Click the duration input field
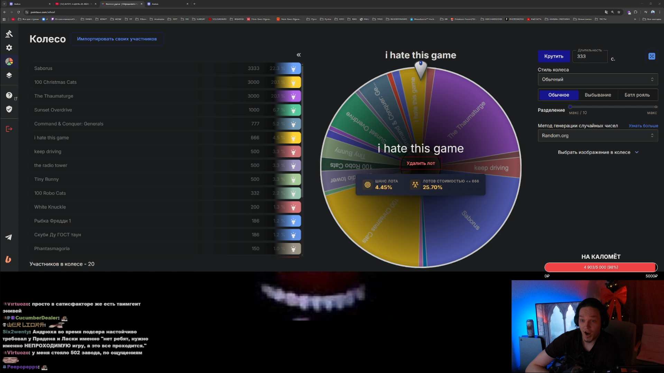 (x=590, y=57)
